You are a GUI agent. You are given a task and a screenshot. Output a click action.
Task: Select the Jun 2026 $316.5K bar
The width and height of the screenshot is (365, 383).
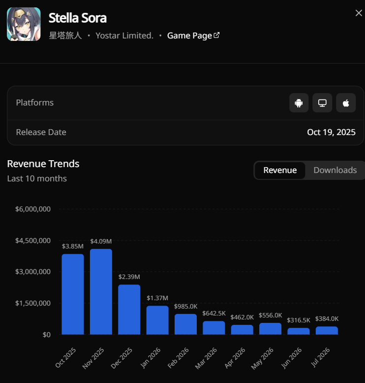[x=299, y=331]
